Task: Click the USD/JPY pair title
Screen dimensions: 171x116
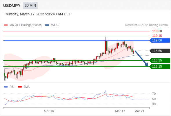Action: point(12,6)
